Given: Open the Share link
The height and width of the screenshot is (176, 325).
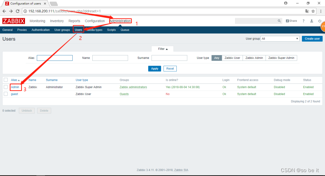Looking at the screenshot, I should pyautogui.click(x=291, y=21).
